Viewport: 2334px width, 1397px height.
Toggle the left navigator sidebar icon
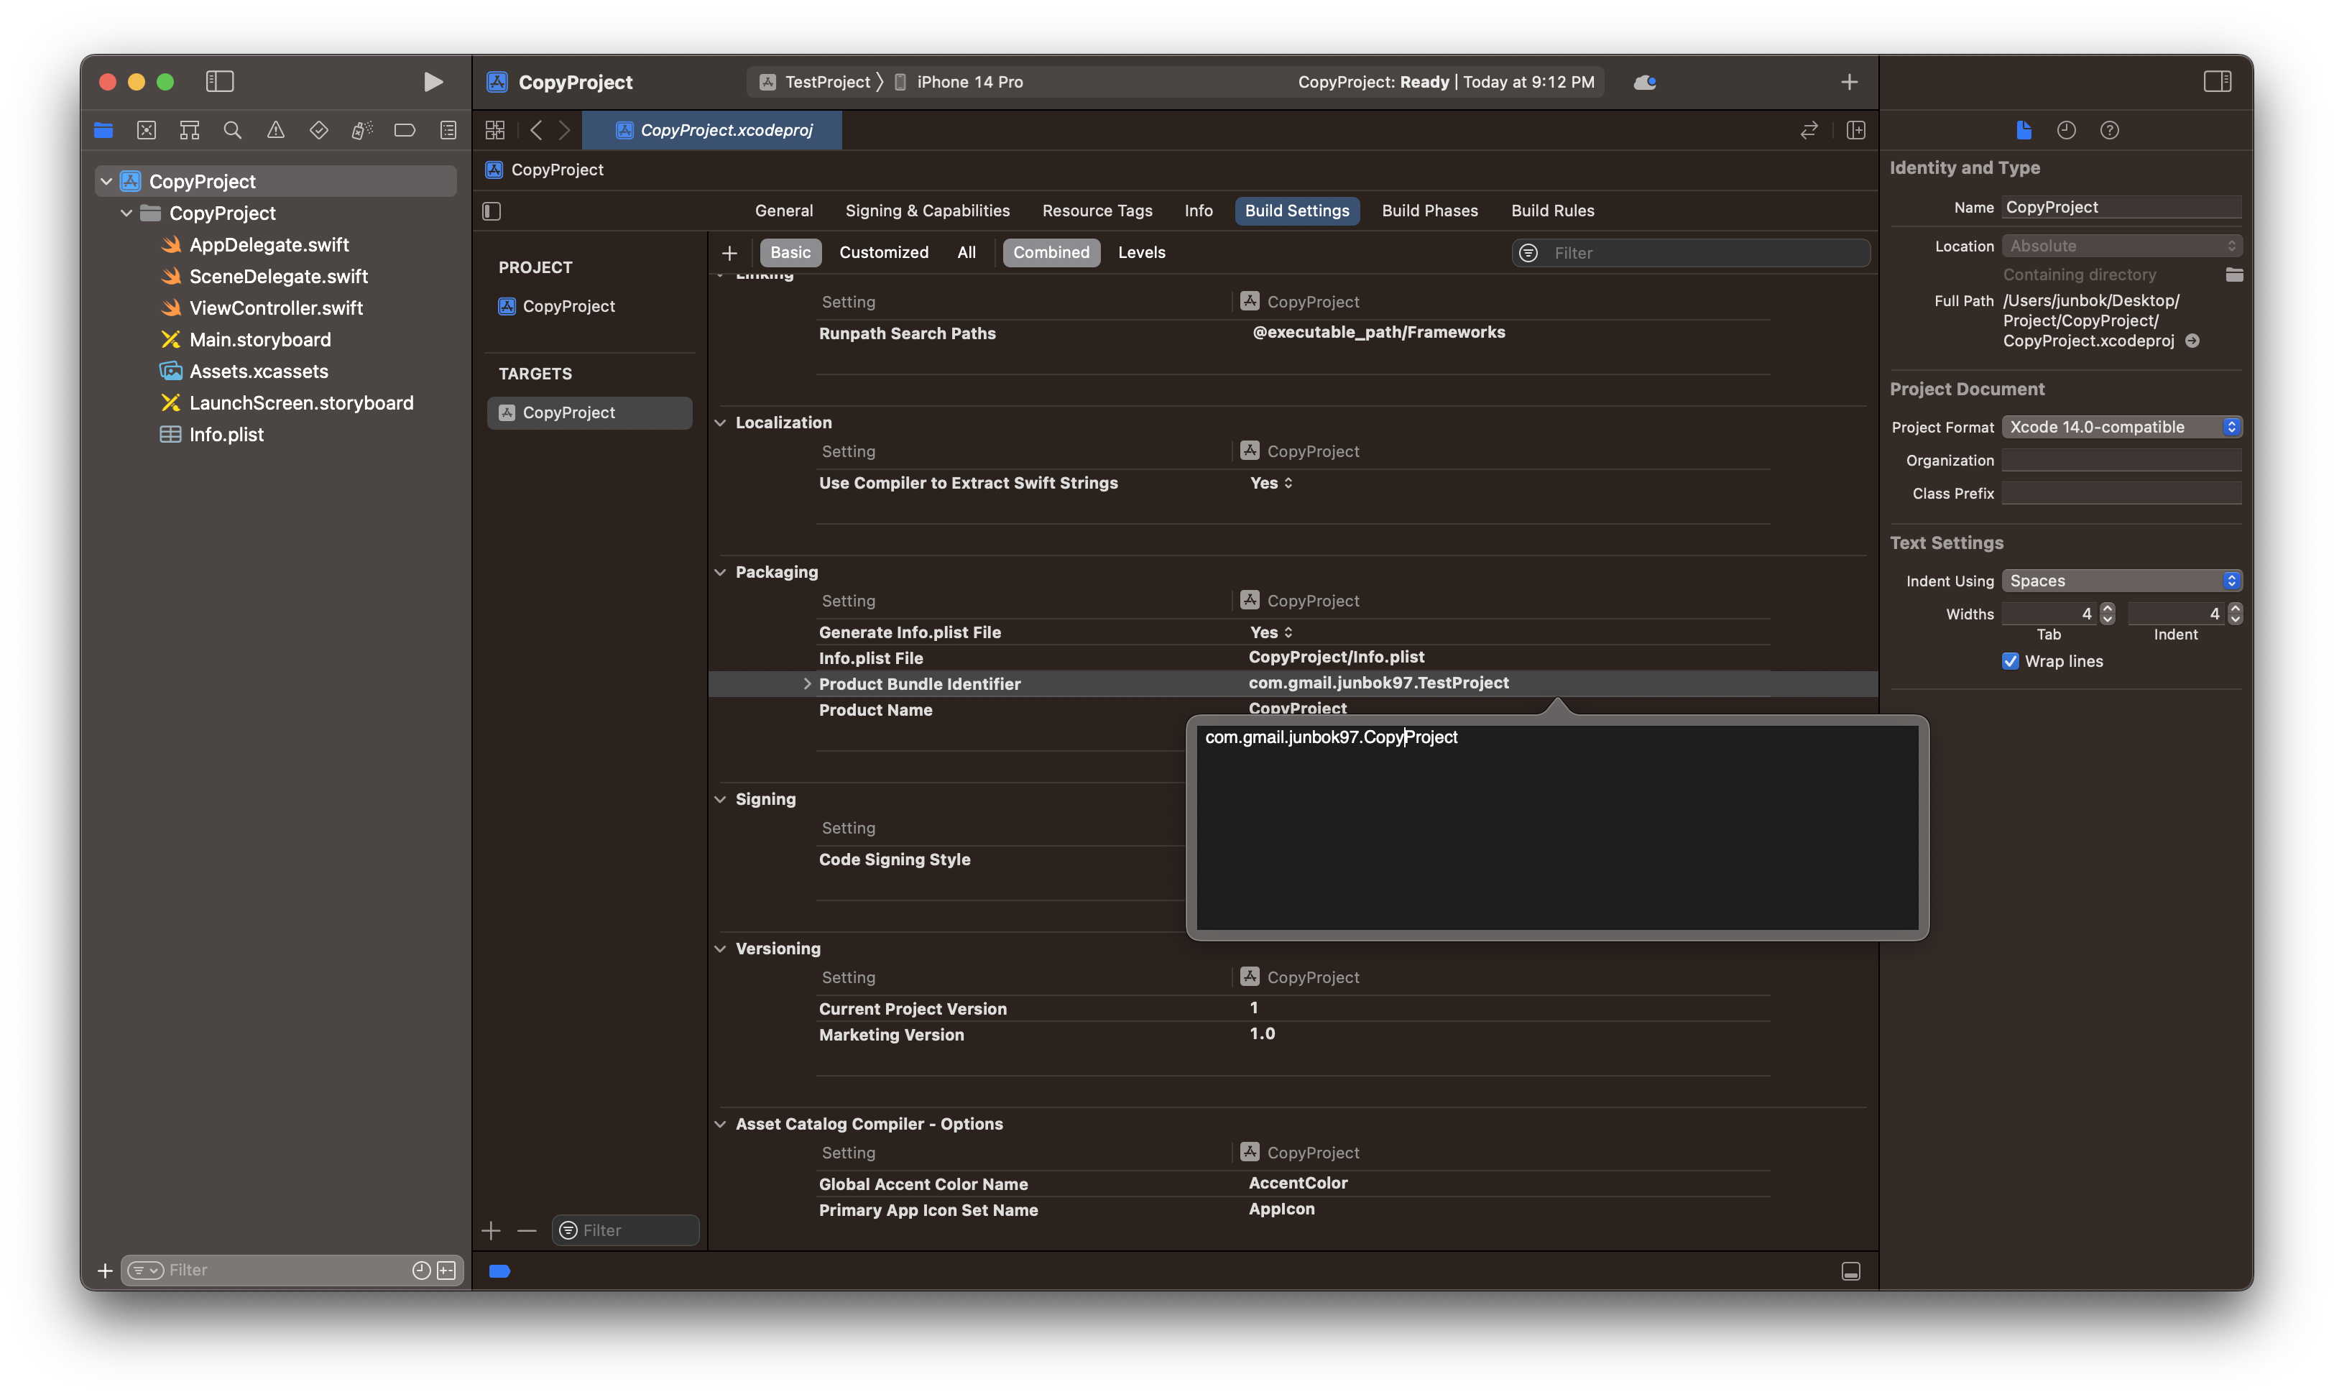219,82
